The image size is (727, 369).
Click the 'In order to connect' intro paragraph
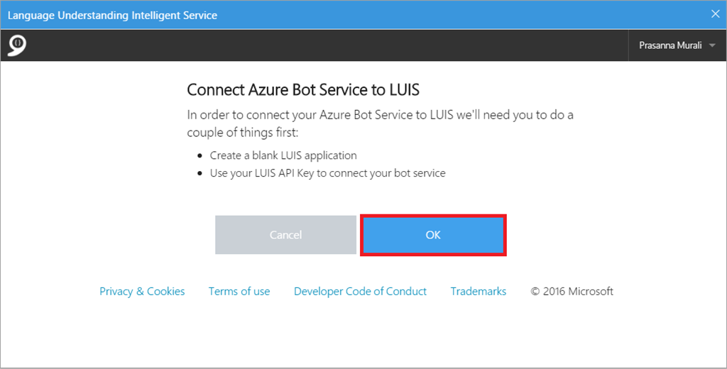380,114
